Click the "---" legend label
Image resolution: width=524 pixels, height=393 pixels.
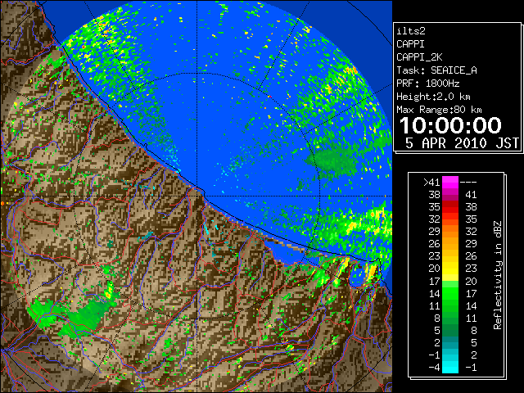(x=468, y=183)
